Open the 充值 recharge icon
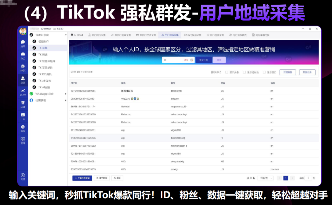The image size is (332, 205). point(23,177)
